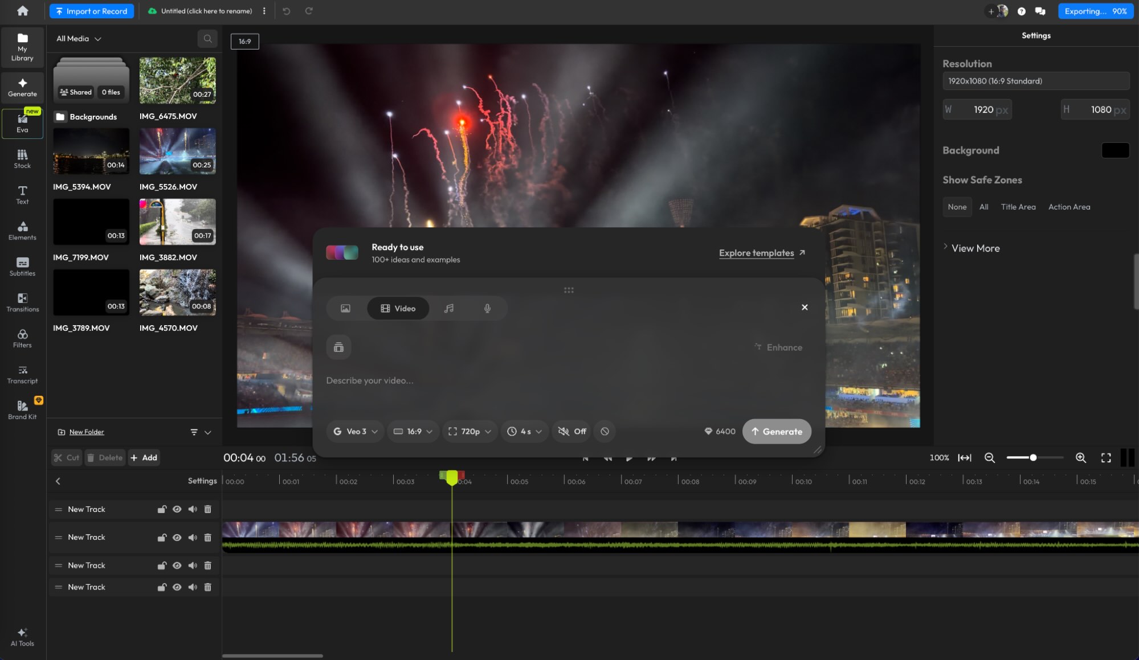
Task: Switch to the music generation tab
Action: tap(449, 308)
